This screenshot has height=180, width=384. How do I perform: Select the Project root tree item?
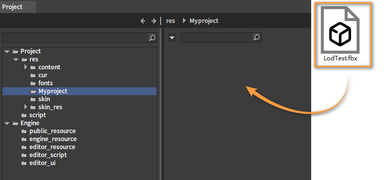pyautogui.click(x=30, y=51)
